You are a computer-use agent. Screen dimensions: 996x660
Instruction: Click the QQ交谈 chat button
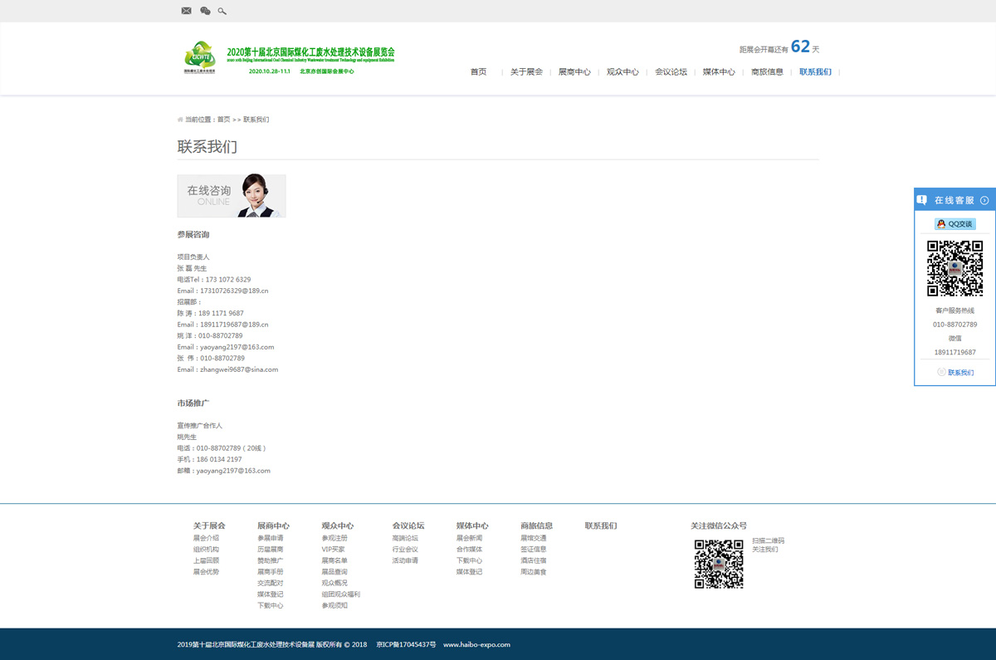click(954, 224)
